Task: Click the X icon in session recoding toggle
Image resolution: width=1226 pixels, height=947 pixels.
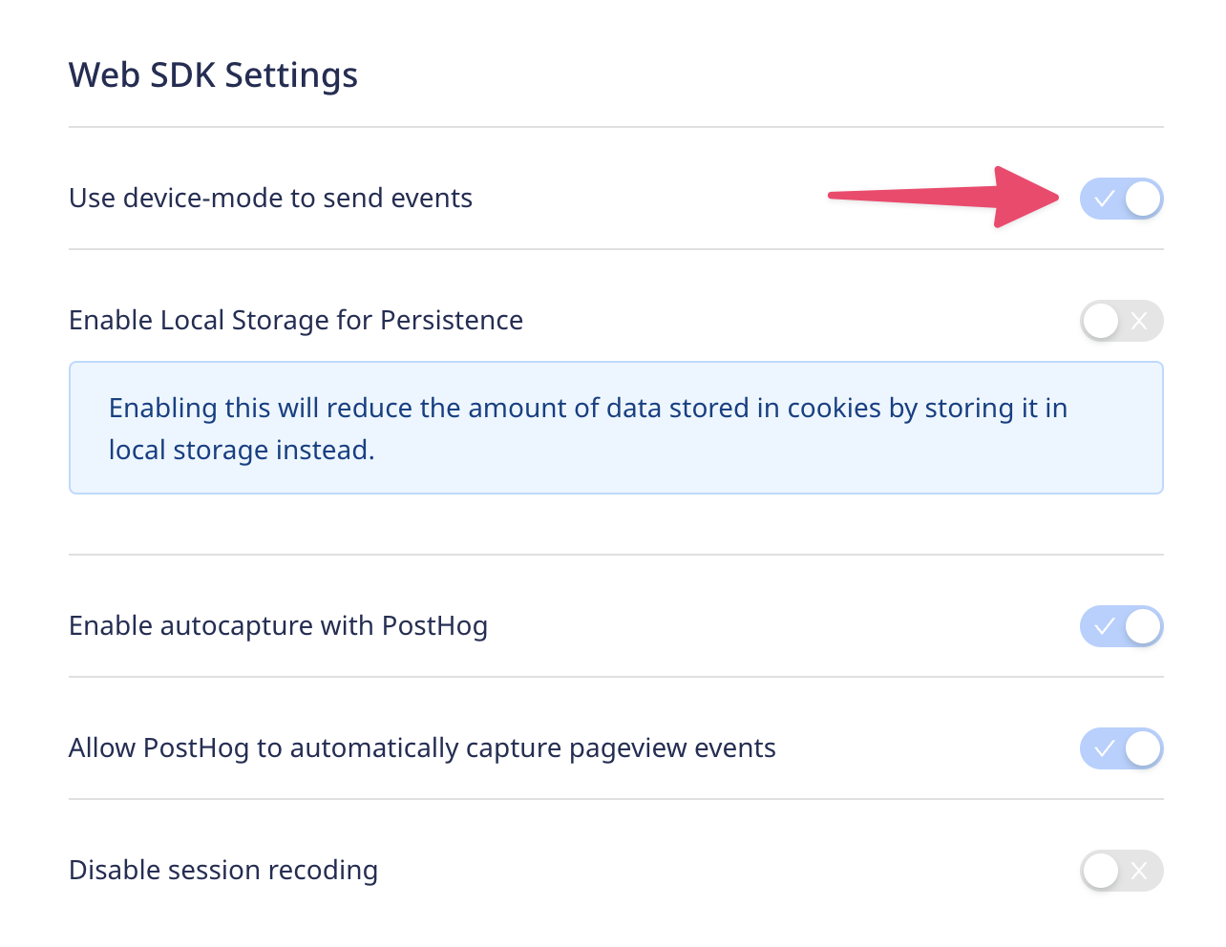Action: tap(1139, 871)
